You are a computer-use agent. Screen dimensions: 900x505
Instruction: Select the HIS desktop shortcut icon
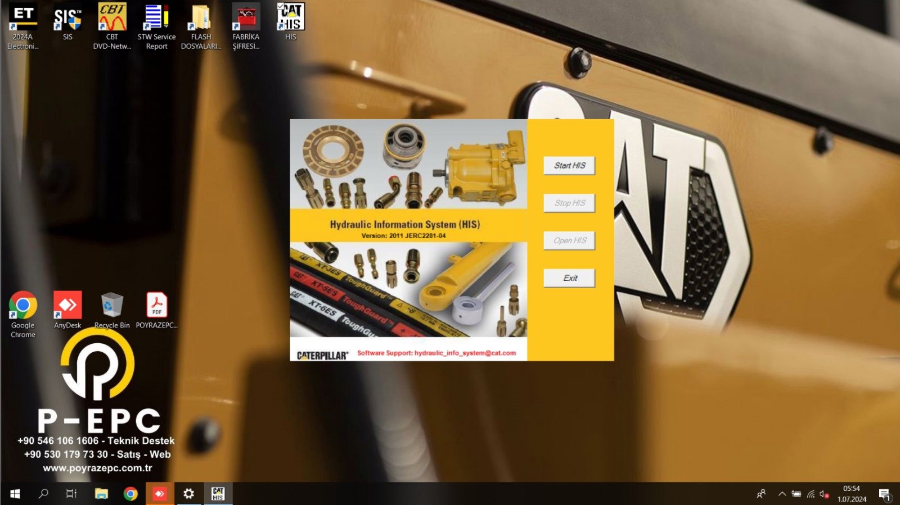point(290,22)
